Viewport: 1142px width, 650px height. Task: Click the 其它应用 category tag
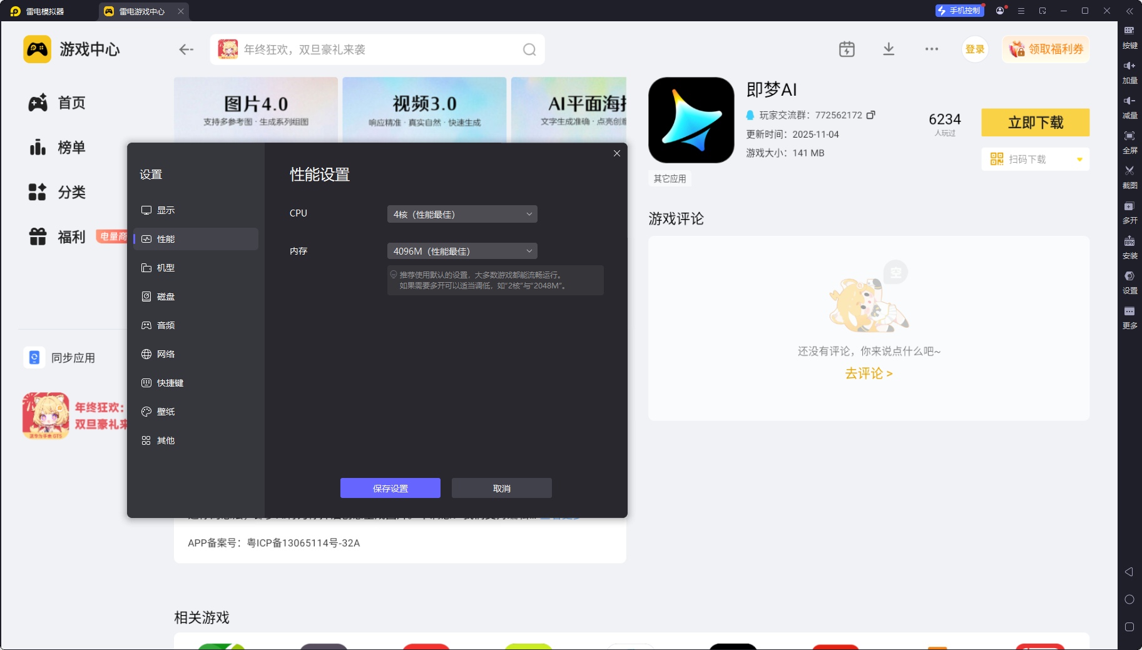pos(670,179)
